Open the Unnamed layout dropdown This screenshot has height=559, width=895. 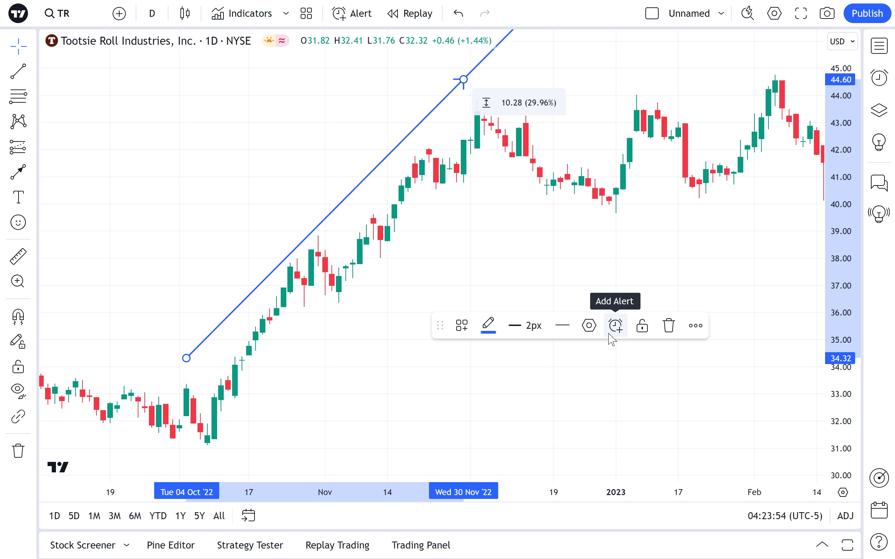[721, 14]
